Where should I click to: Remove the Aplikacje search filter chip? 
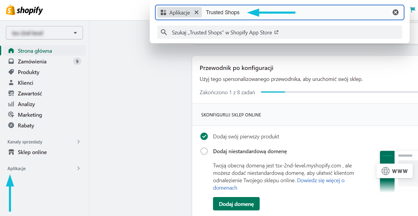pyautogui.click(x=196, y=12)
